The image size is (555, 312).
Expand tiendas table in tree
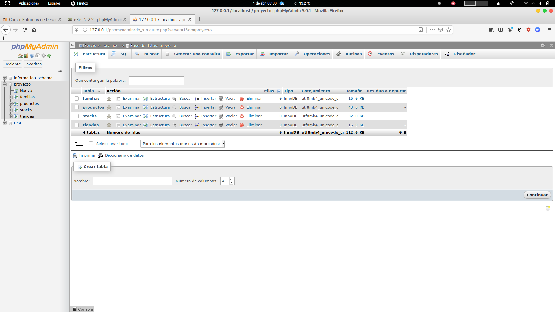[x=11, y=116]
